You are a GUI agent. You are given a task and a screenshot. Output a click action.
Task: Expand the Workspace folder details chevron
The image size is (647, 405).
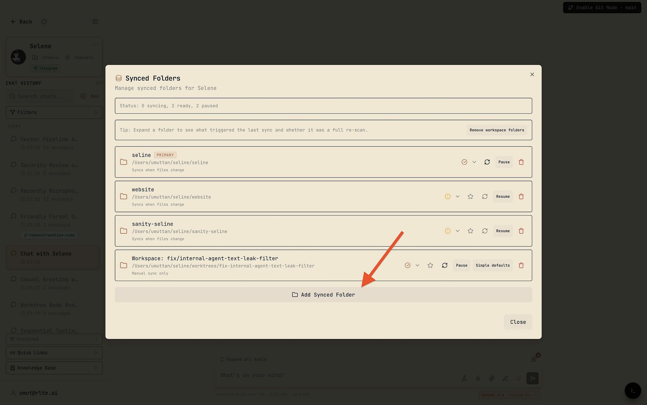click(417, 265)
